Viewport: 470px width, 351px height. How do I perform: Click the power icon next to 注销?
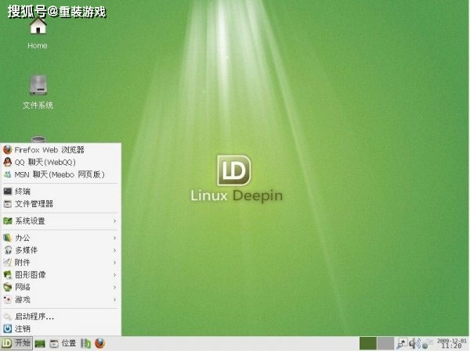[8, 328]
